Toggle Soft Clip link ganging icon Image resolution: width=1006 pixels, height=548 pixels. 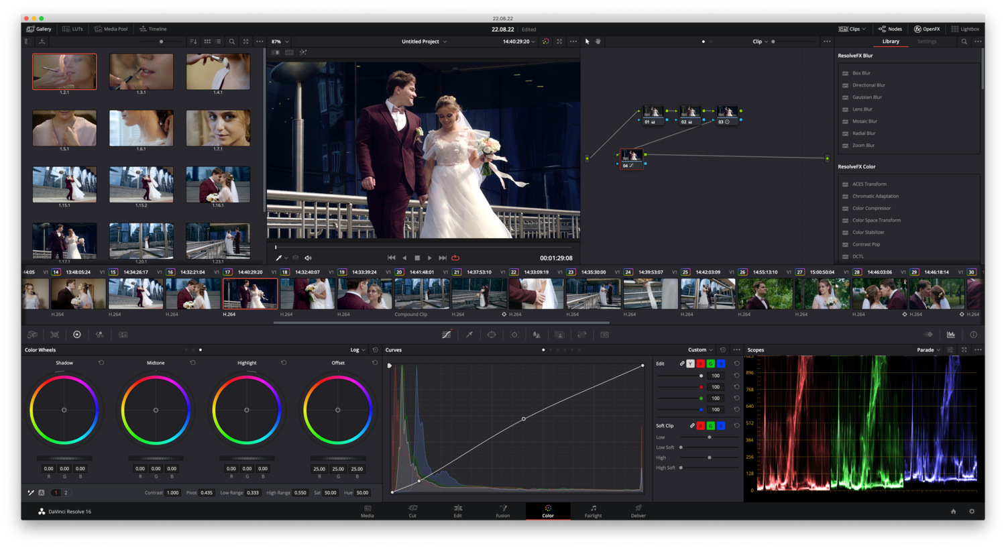click(691, 426)
